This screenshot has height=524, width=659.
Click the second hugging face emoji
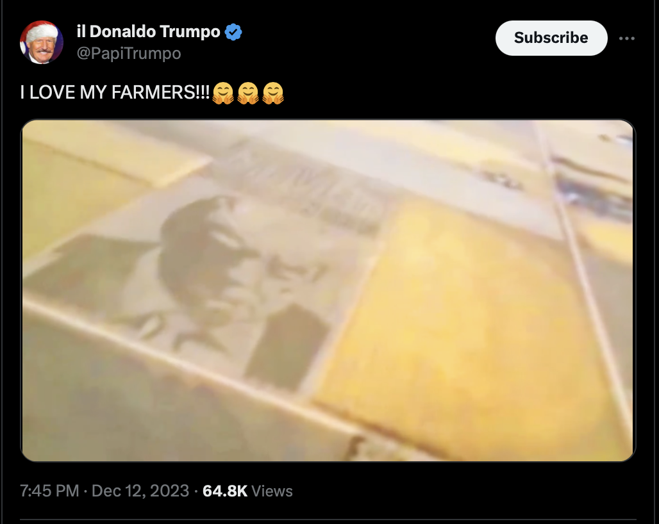[248, 93]
